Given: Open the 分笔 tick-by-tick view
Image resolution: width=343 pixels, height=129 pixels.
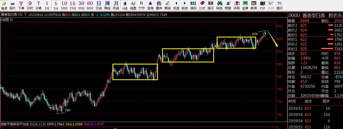Looking at the screenshot, I should point(38,5).
